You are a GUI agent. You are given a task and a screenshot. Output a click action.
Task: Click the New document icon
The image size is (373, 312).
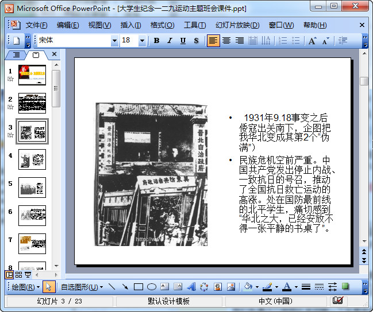point(17,41)
